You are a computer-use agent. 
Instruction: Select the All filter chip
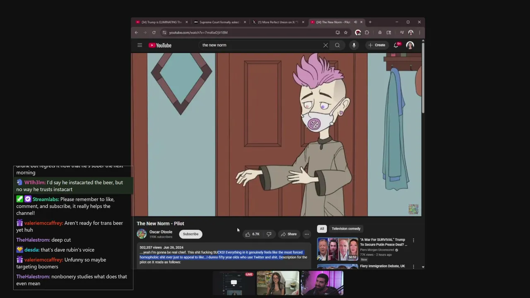(x=322, y=228)
